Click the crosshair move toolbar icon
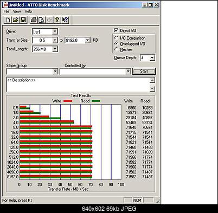Viewport: 218px width, 213px height. tap(49, 20)
